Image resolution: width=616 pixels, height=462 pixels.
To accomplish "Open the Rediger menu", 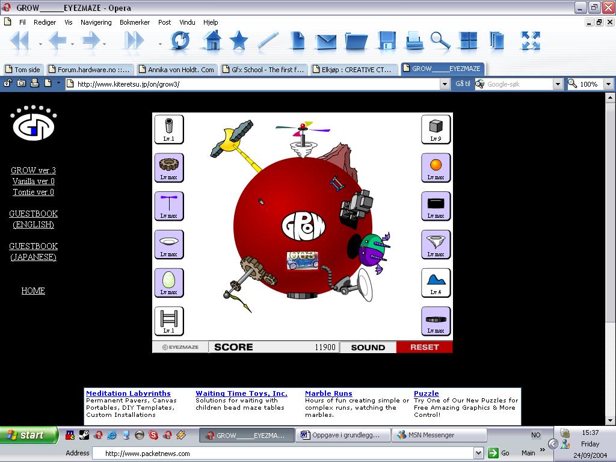I will [45, 22].
